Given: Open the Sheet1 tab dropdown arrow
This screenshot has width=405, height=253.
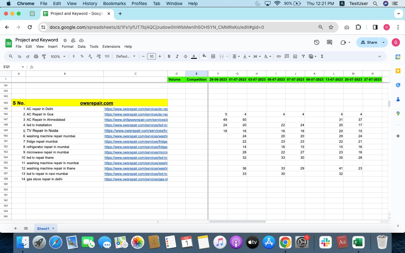Looking at the screenshot, I should (53, 228).
